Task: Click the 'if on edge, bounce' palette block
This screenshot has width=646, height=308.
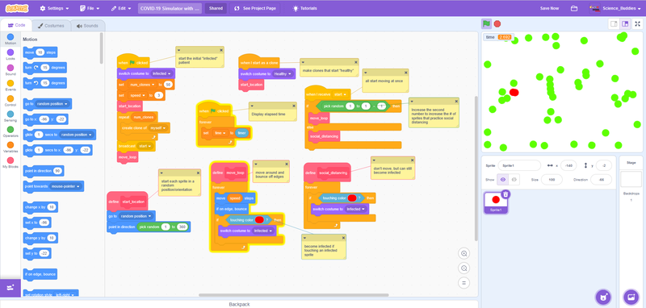Action: coord(40,274)
